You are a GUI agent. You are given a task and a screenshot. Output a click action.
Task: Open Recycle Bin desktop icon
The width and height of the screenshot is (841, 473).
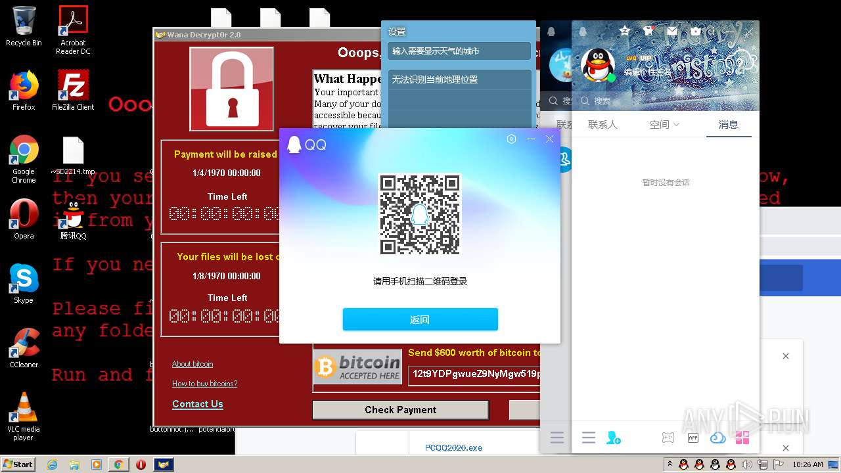[x=24, y=26]
